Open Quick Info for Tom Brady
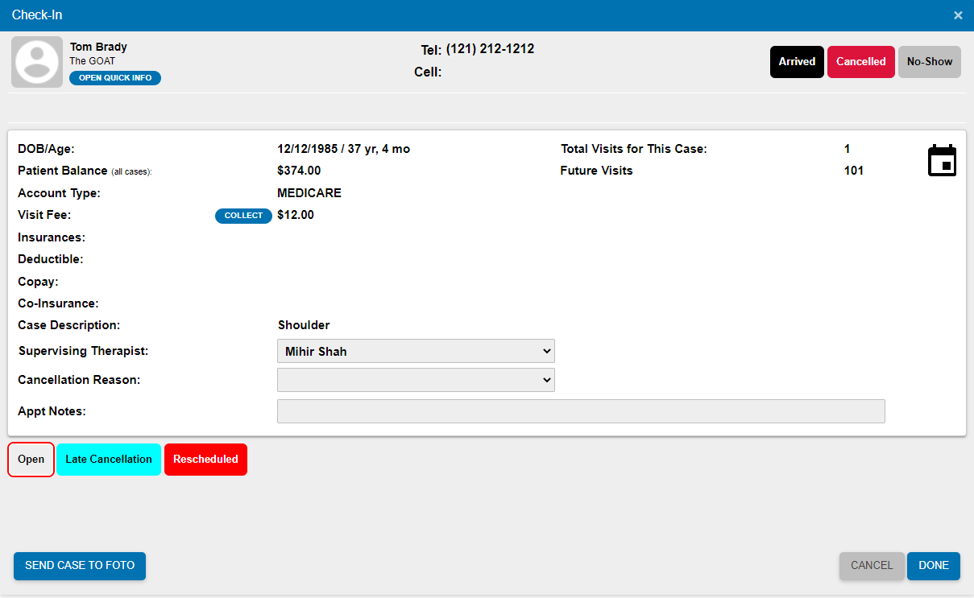The height and width of the screenshot is (598, 974). [x=114, y=77]
